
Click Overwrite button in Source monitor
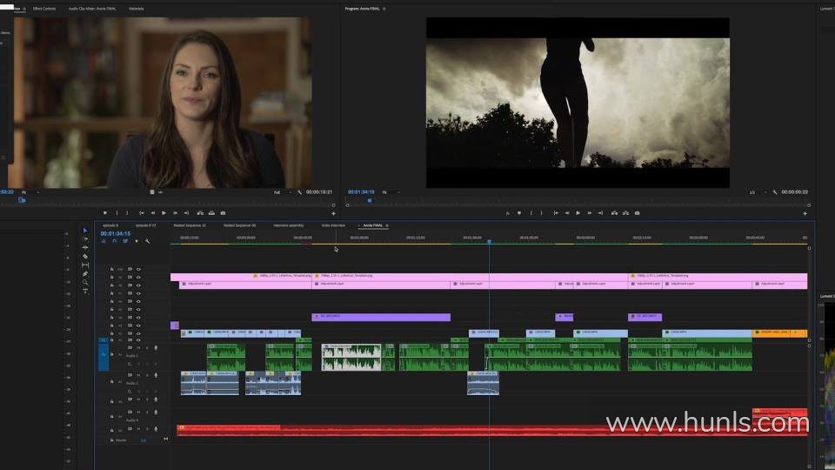[211, 213]
